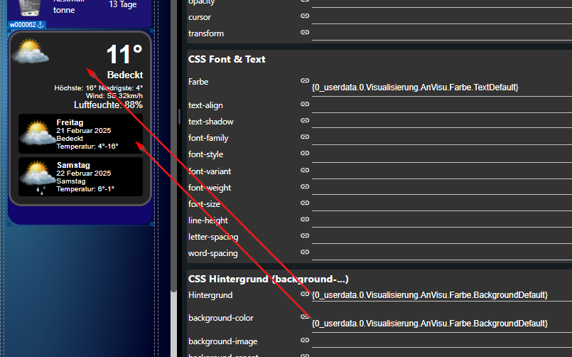This screenshot has height=357, width=572.
Task: Collapse CSS Hintergrund (background-...) section
Action: tap(268, 279)
